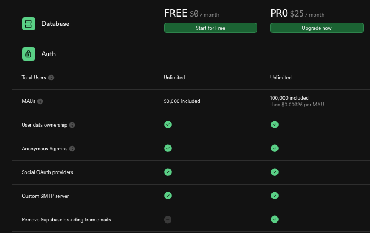This screenshot has height=233, width=370.
Task: Click the Free plan $0 price
Action: point(194,14)
